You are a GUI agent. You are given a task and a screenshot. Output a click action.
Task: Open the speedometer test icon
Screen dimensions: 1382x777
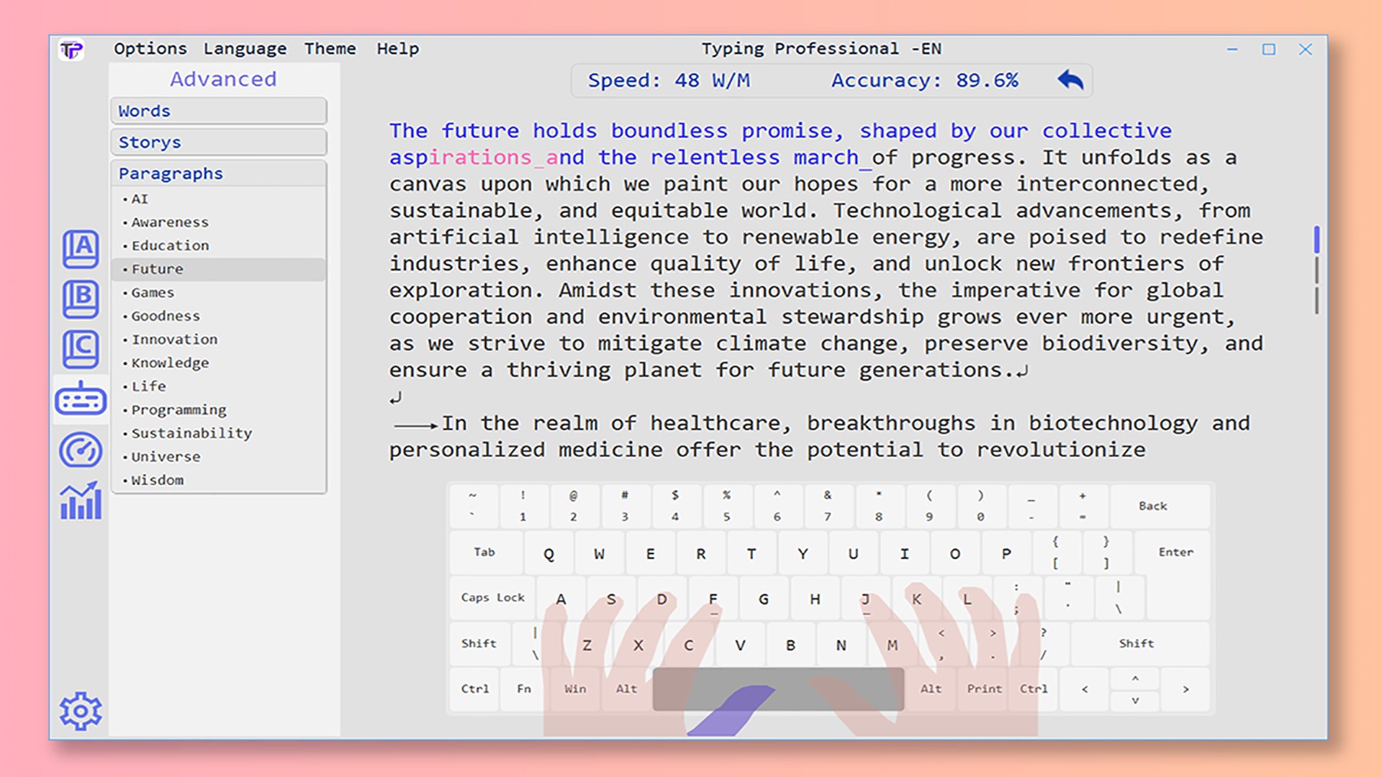pos(81,450)
